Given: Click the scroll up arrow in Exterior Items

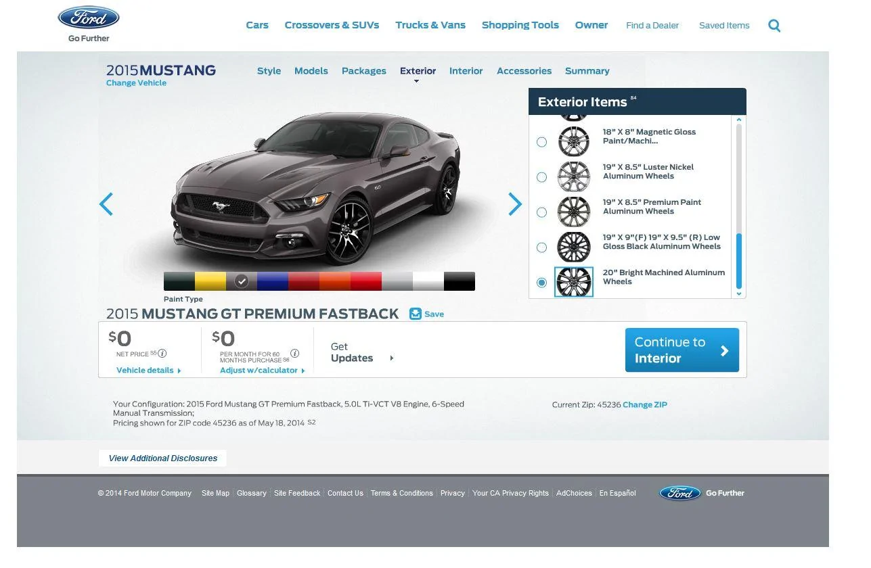Looking at the screenshot, I should pos(739,120).
